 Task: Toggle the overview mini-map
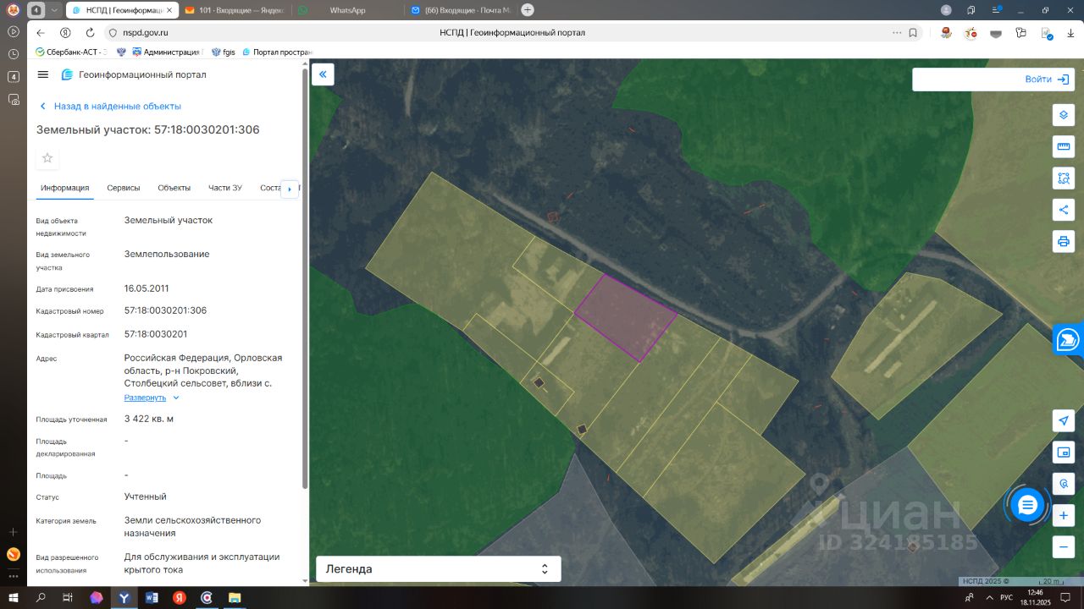point(1064,453)
